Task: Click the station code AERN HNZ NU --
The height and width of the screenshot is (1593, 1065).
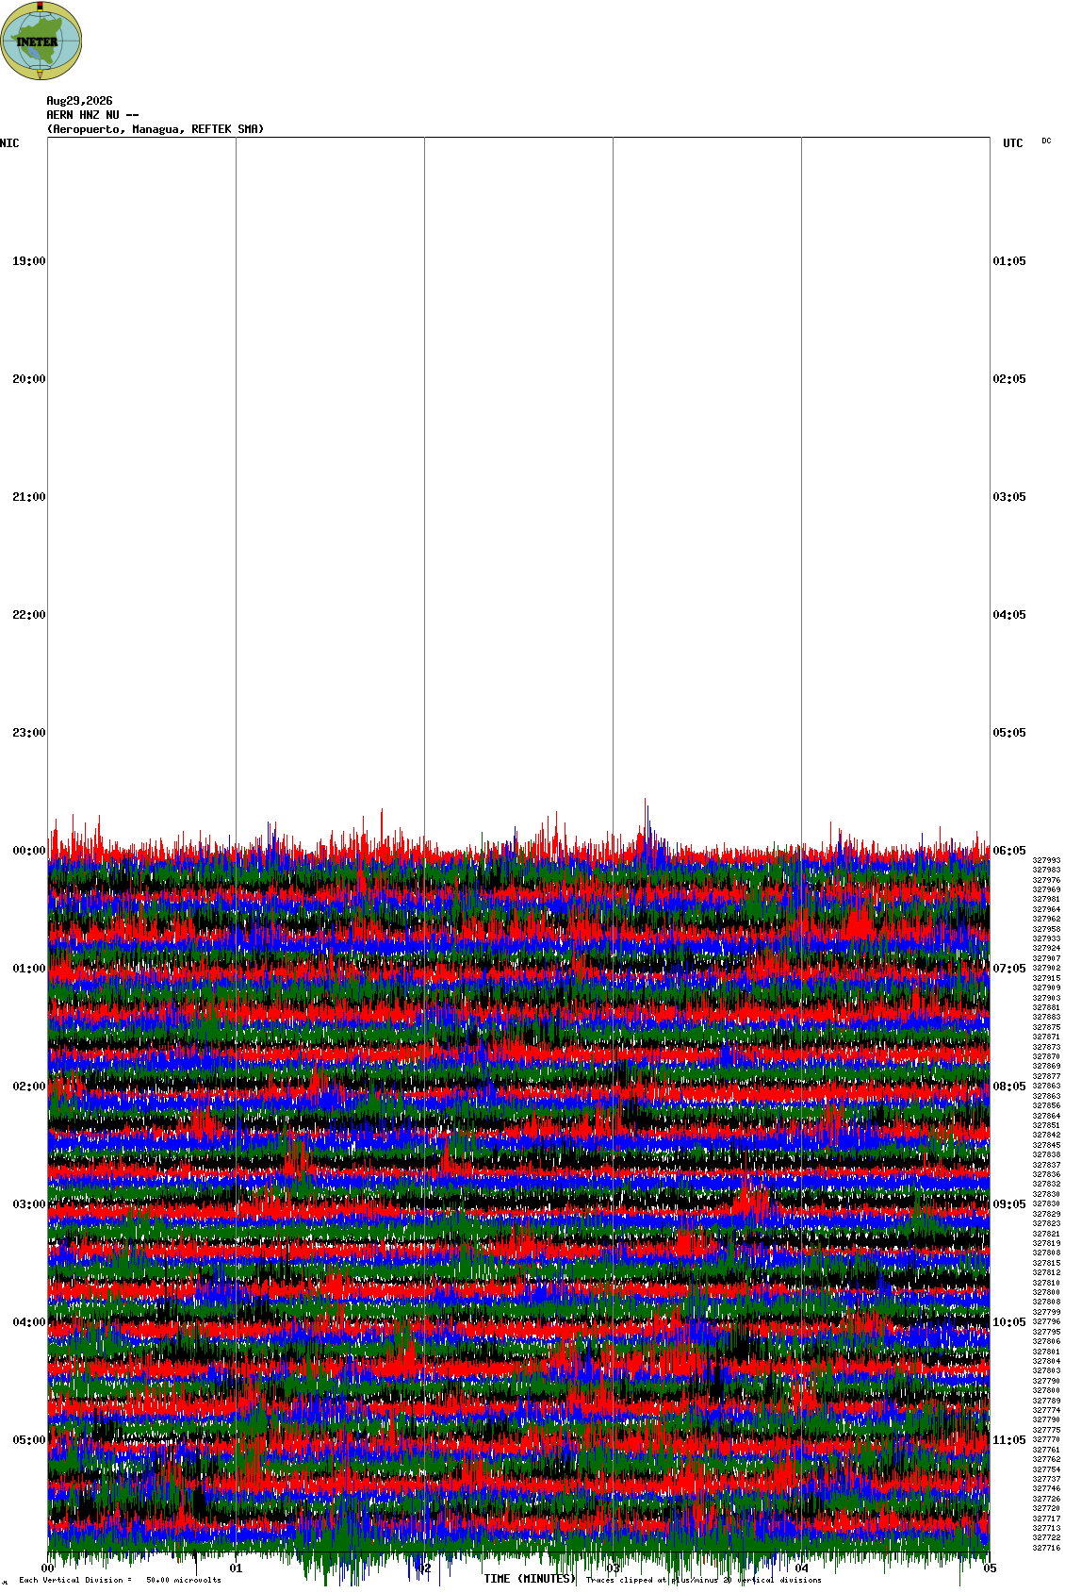Action: click(92, 115)
